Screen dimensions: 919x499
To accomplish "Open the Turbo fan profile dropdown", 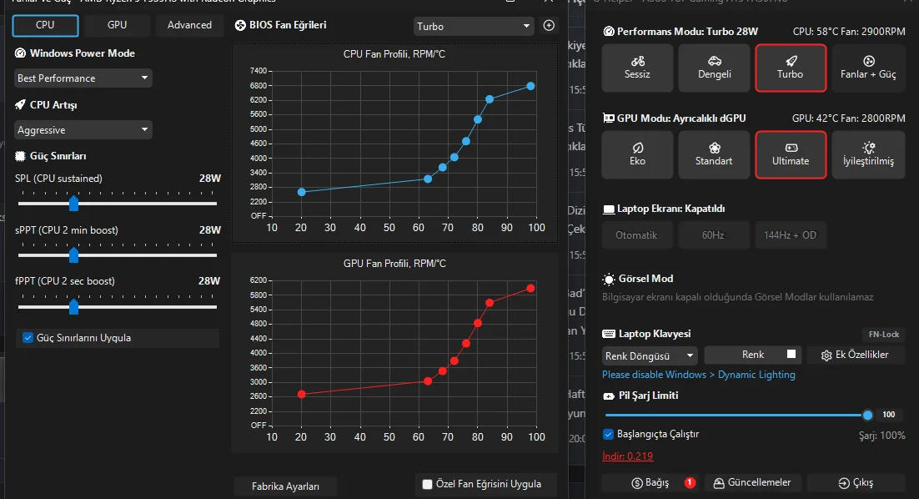I will pos(473,26).
